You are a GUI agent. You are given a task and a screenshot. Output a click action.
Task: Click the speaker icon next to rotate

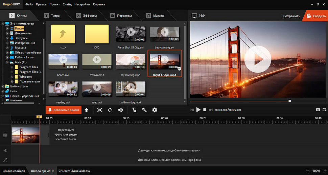(120, 110)
